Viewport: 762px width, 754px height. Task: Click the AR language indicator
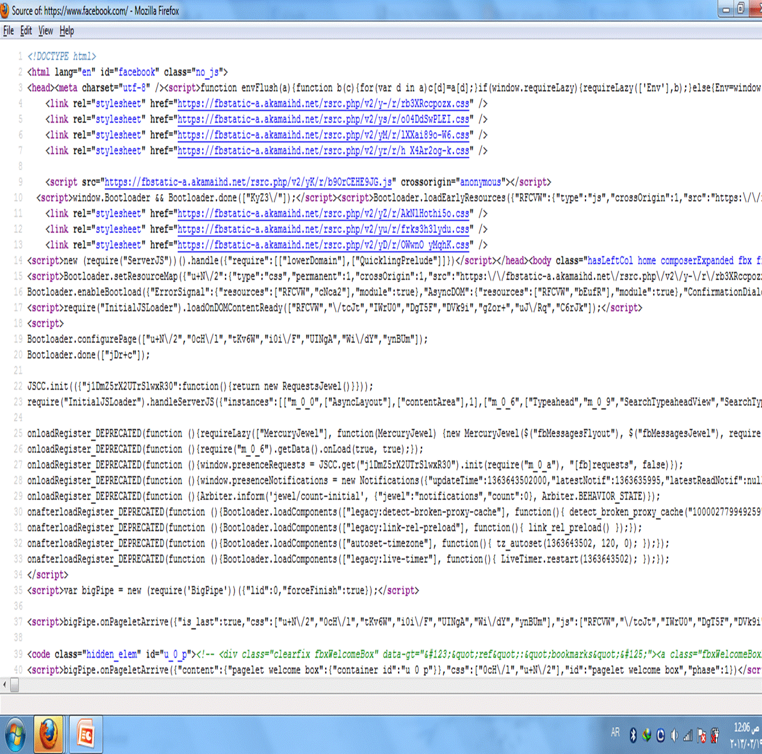[615, 733]
